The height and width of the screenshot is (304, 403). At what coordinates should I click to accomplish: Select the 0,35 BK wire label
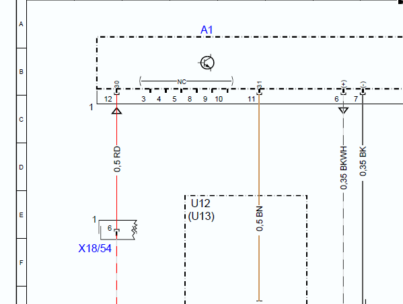(x=363, y=161)
